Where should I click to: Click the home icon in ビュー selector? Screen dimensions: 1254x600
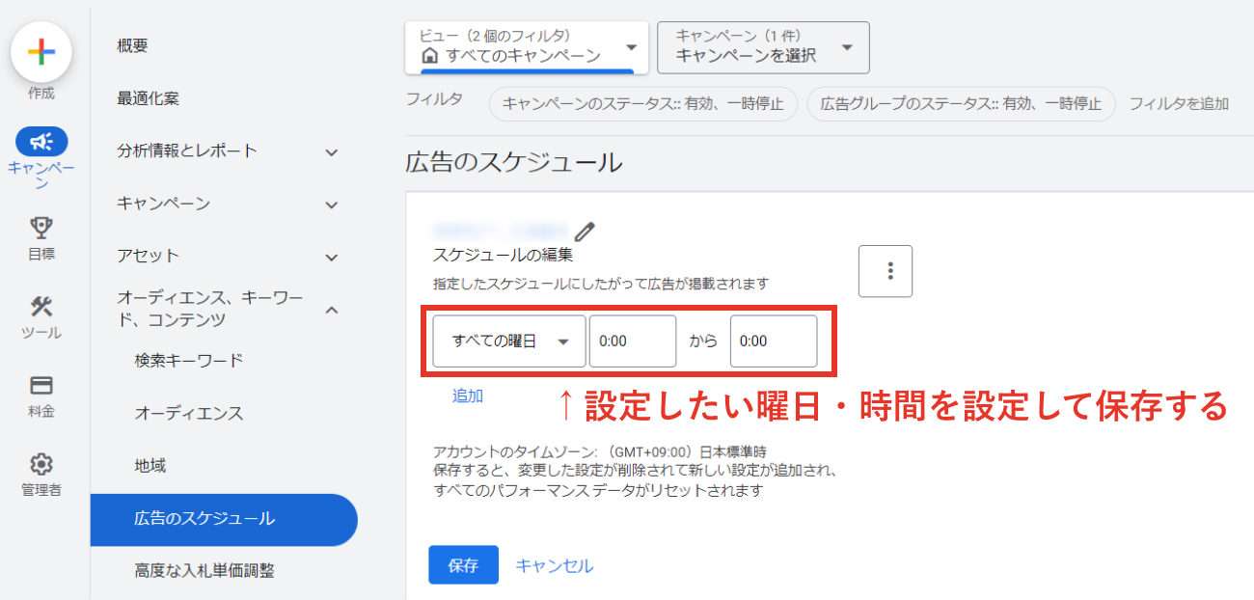coord(430,55)
